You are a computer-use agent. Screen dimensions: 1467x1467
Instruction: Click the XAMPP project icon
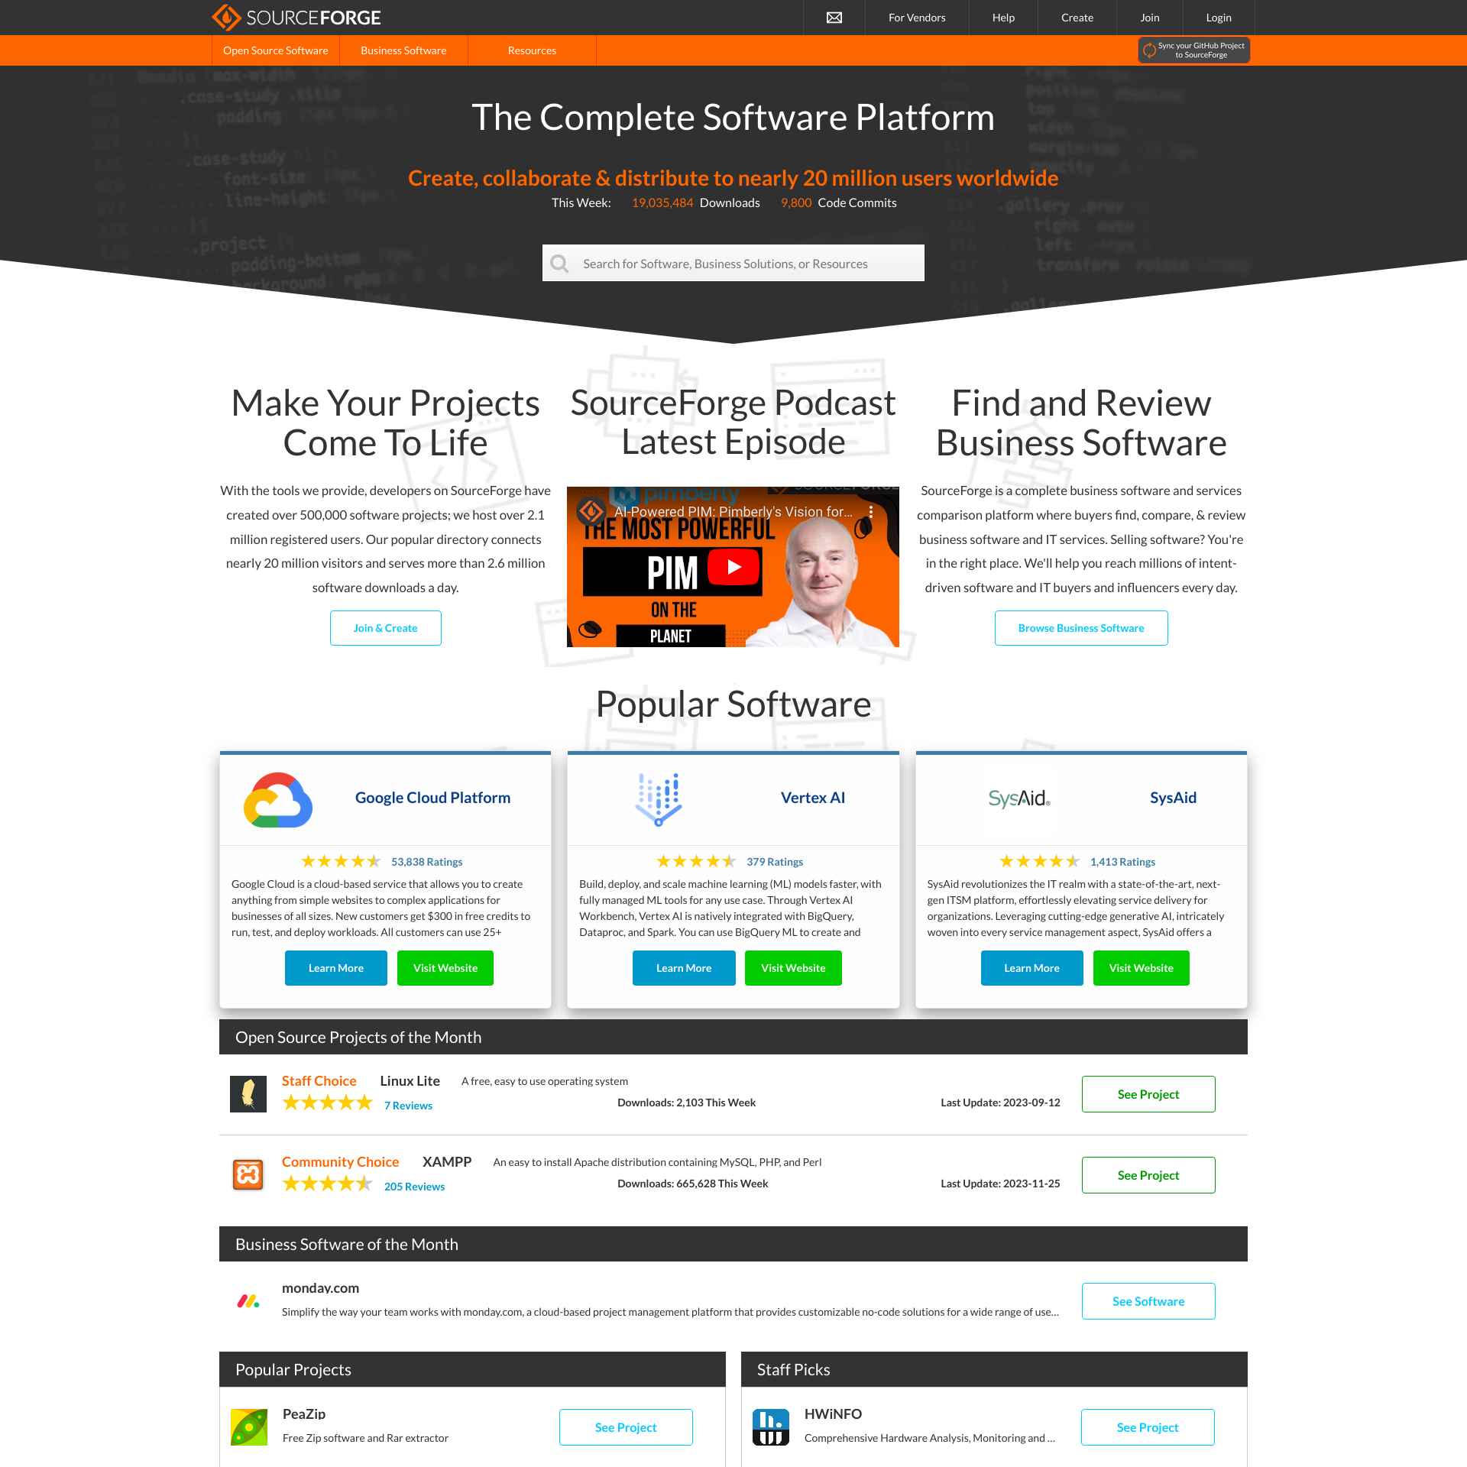tap(248, 1175)
